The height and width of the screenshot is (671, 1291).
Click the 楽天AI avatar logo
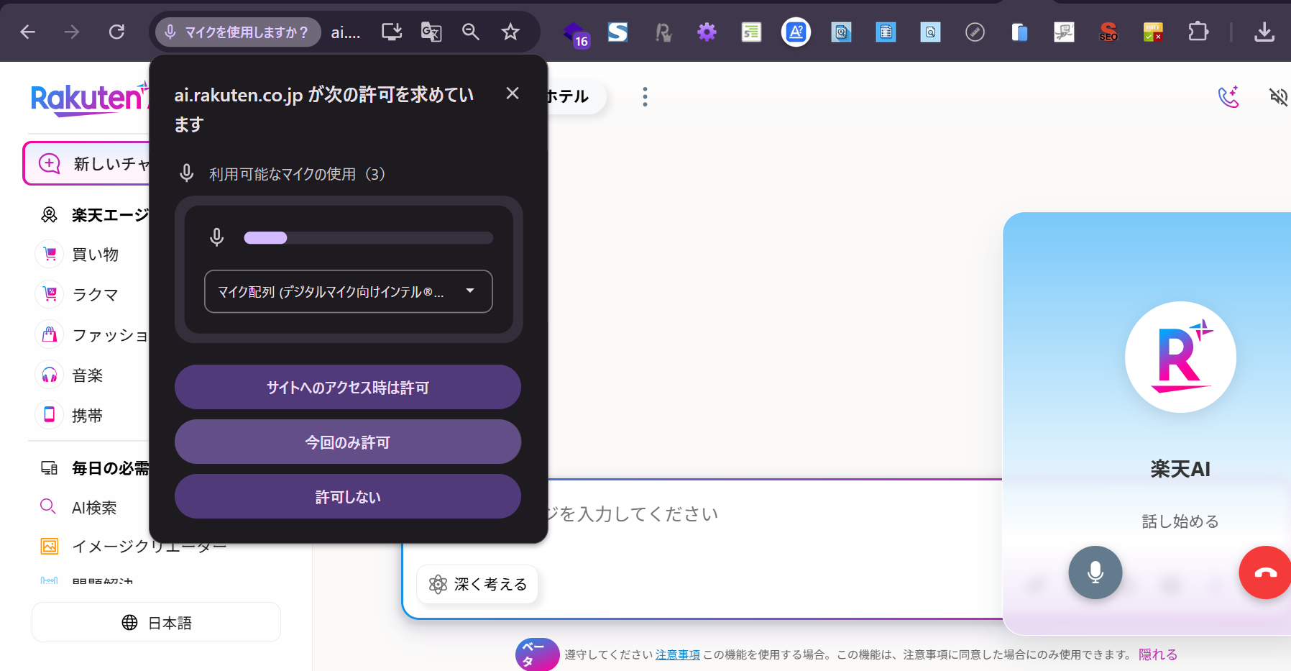click(x=1180, y=357)
